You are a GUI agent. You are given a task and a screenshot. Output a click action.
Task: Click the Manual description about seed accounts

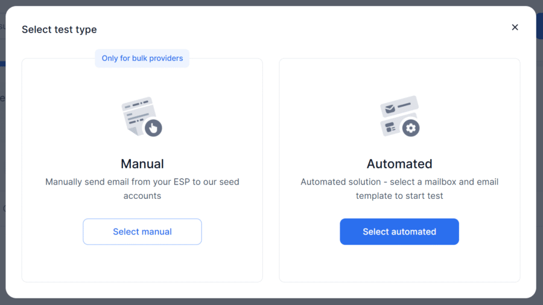142,189
